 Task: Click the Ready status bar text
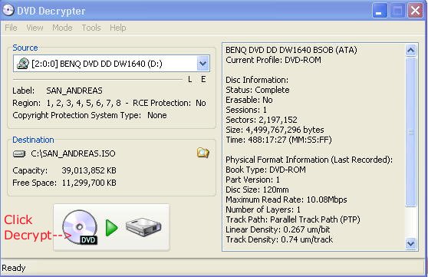point(14,268)
